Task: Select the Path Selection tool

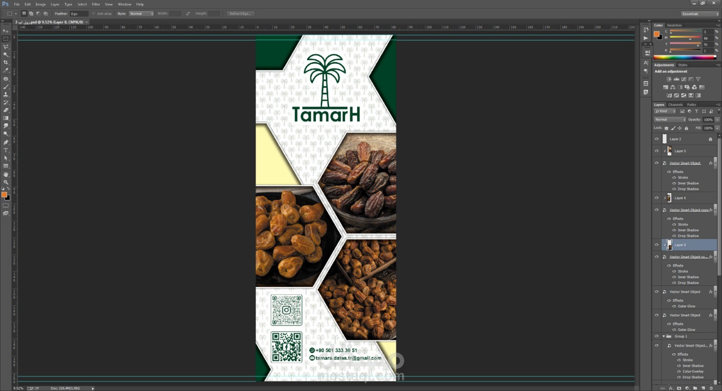Action: [6, 158]
